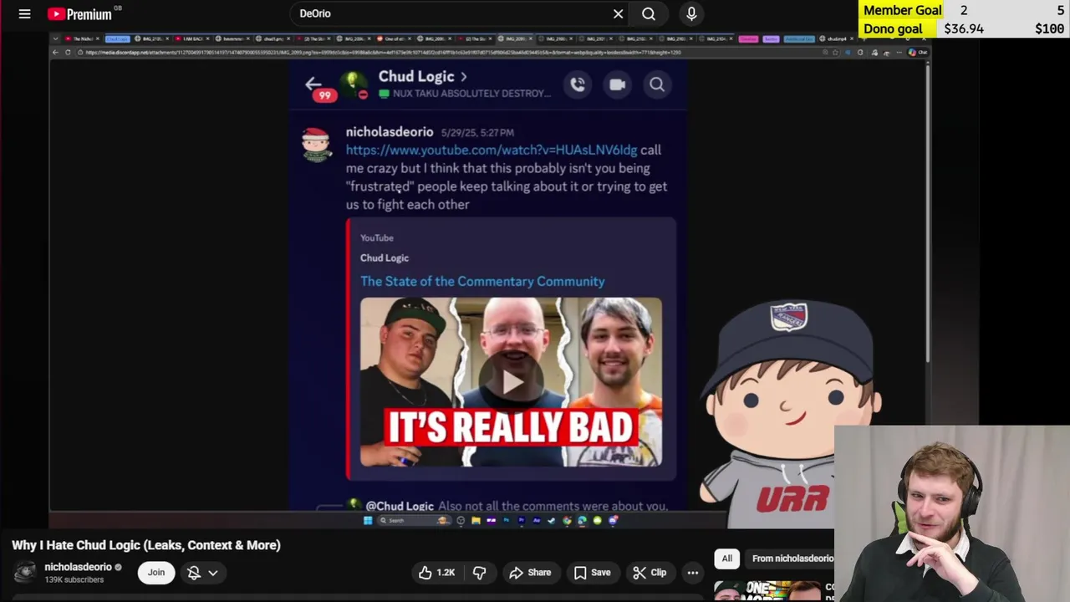Submit search with magnifier button

pyautogui.click(x=649, y=13)
